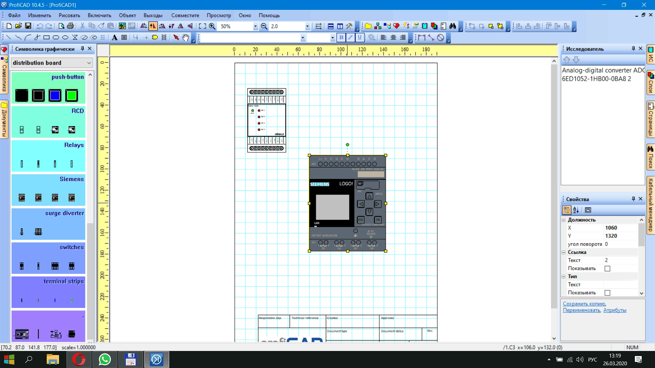Save the drawing with floppy icon
Viewport: 655px width, 368px height.
click(28, 26)
